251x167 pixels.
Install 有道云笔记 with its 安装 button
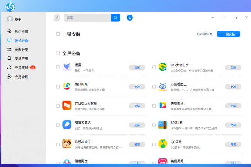(x=137, y=125)
